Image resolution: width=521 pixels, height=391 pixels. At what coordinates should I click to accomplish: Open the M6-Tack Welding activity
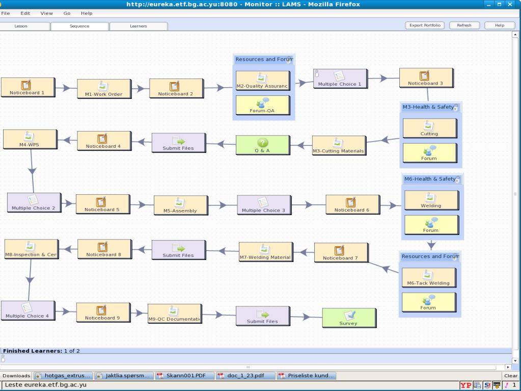pyautogui.click(x=428, y=278)
